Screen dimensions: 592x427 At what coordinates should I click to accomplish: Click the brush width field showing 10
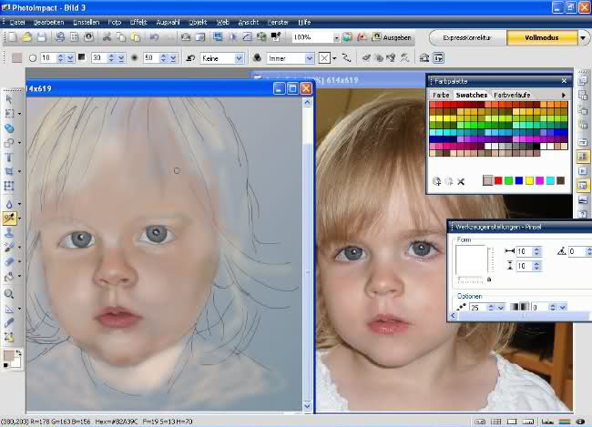(524, 251)
